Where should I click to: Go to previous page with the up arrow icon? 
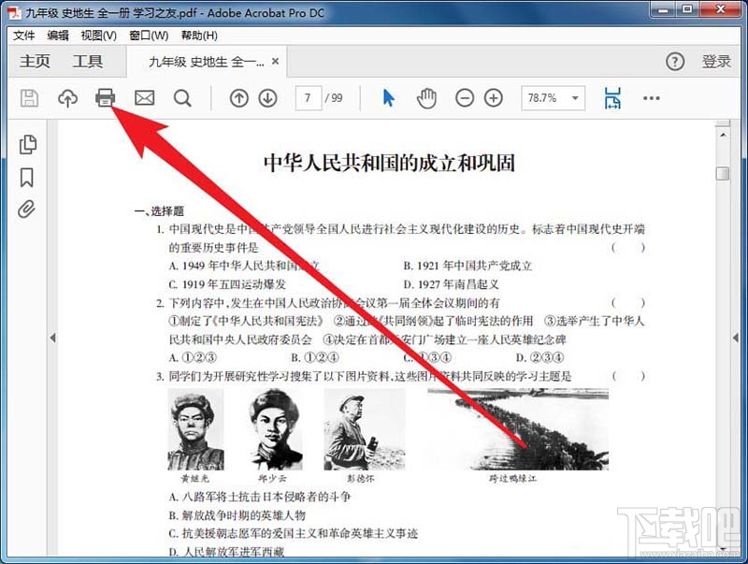pos(239,98)
